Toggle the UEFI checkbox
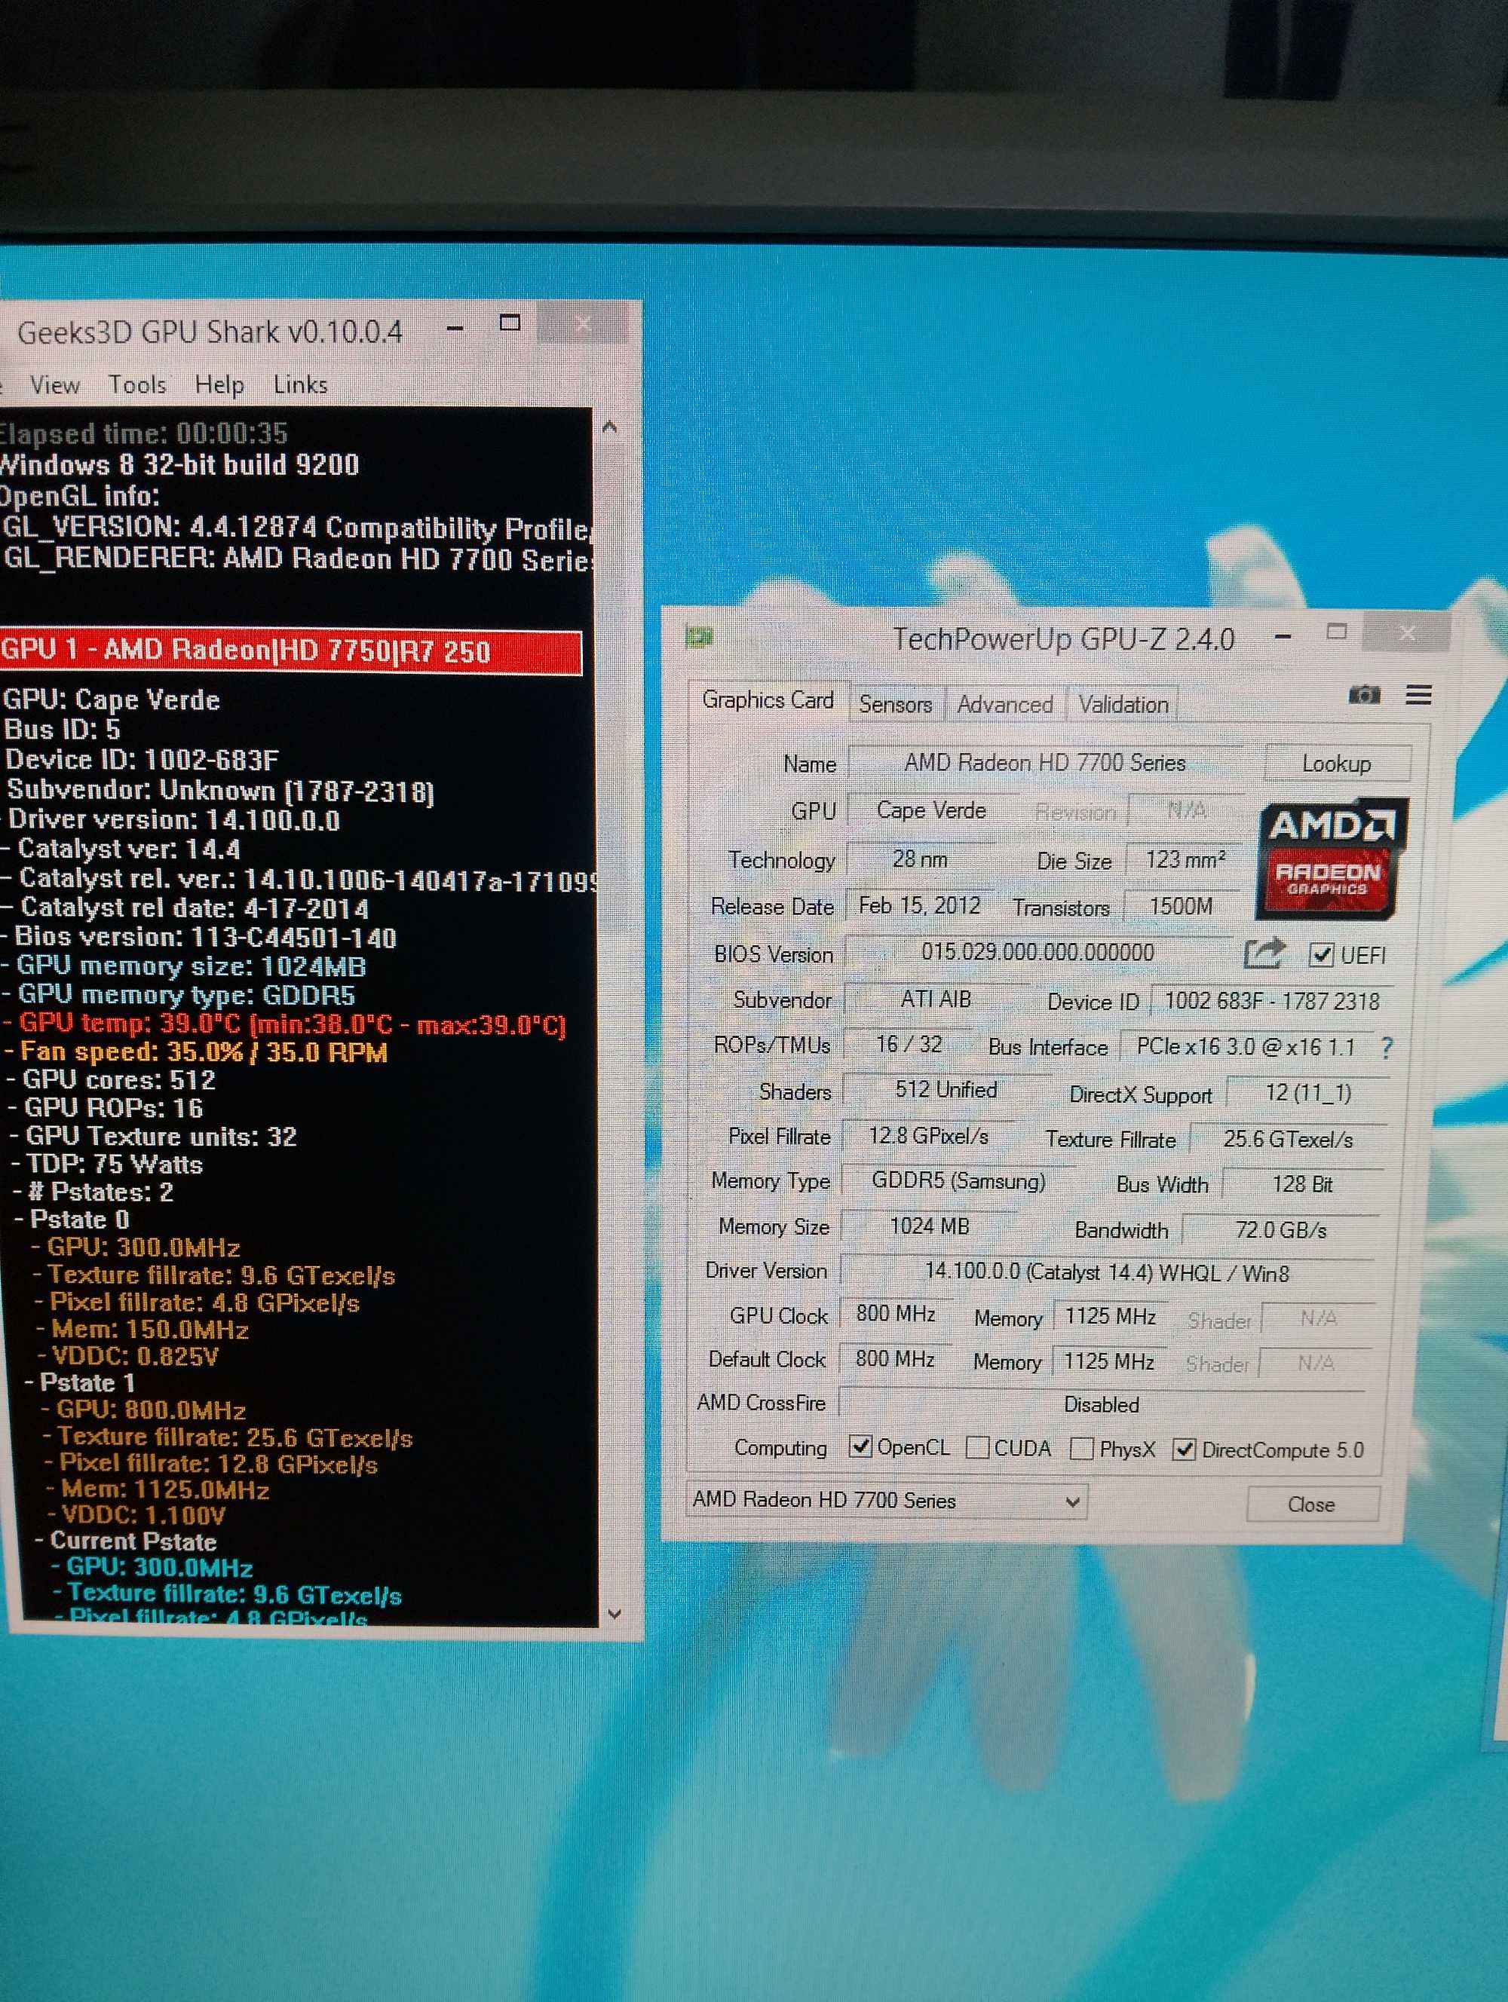The height and width of the screenshot is (2002, 1508). pos(1322,955)
